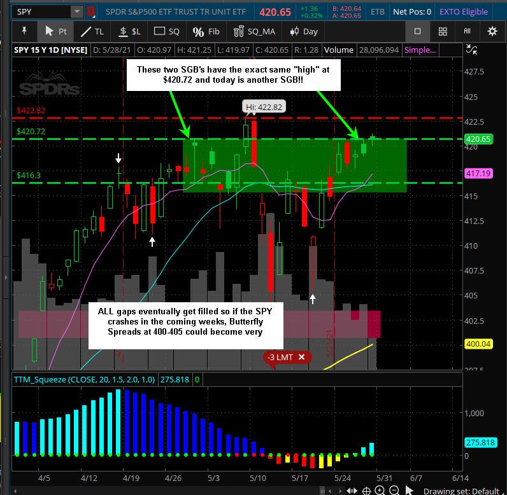Open the SQ_MA studies flask

click(x=254, y=31)
